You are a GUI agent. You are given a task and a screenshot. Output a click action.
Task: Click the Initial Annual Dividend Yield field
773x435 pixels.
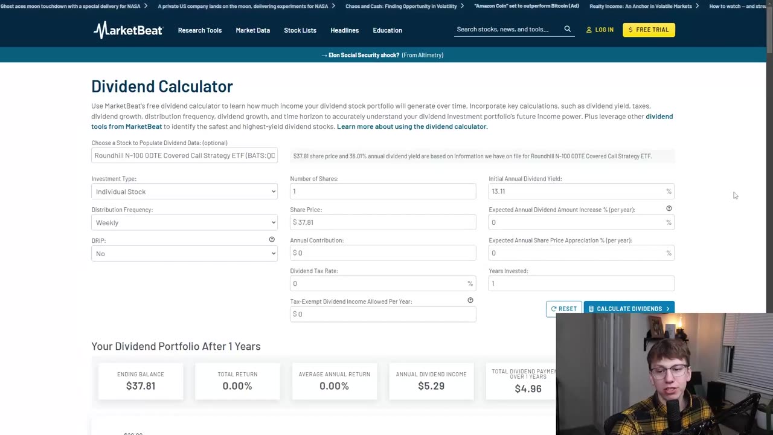pyautogui.click(x=581, y=191)
